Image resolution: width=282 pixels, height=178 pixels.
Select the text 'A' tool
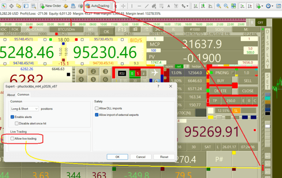pyautogui.click(x=168, y=6)
